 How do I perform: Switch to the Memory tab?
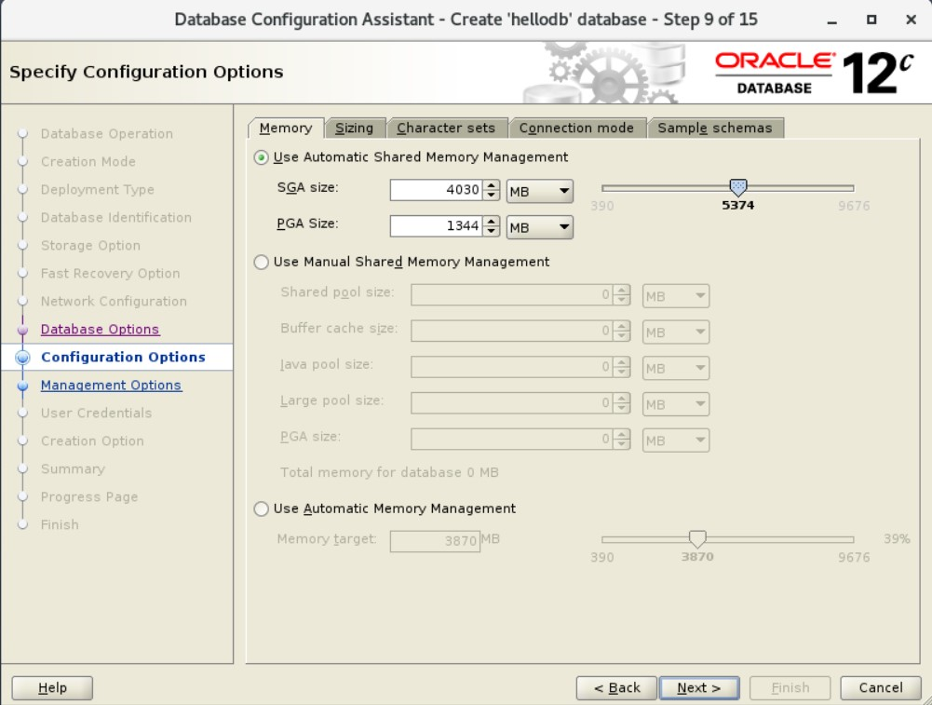pos(286,128)
